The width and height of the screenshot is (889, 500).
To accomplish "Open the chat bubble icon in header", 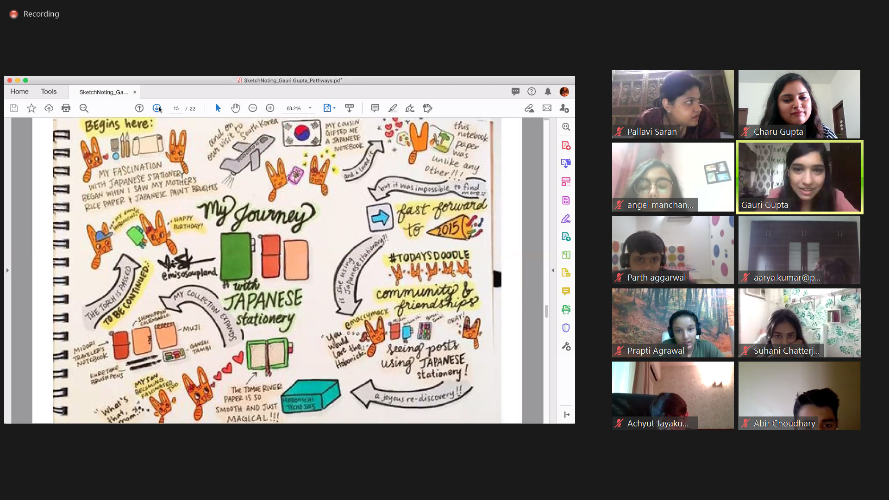I will [515, 92].
